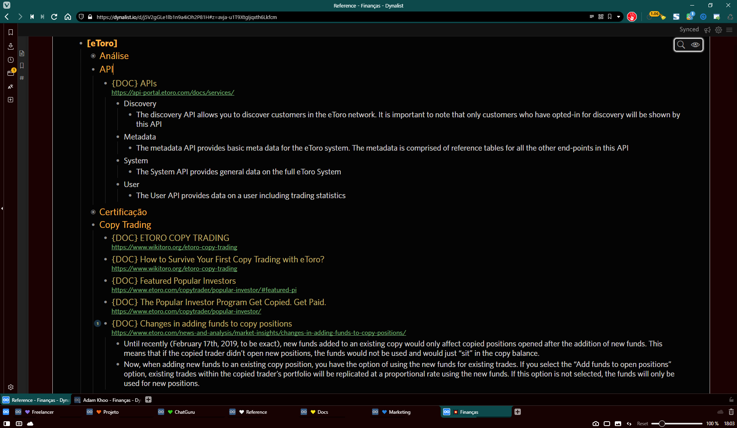
Task: Open wikitoro link under How to Survive
Action: coord(174,269)
